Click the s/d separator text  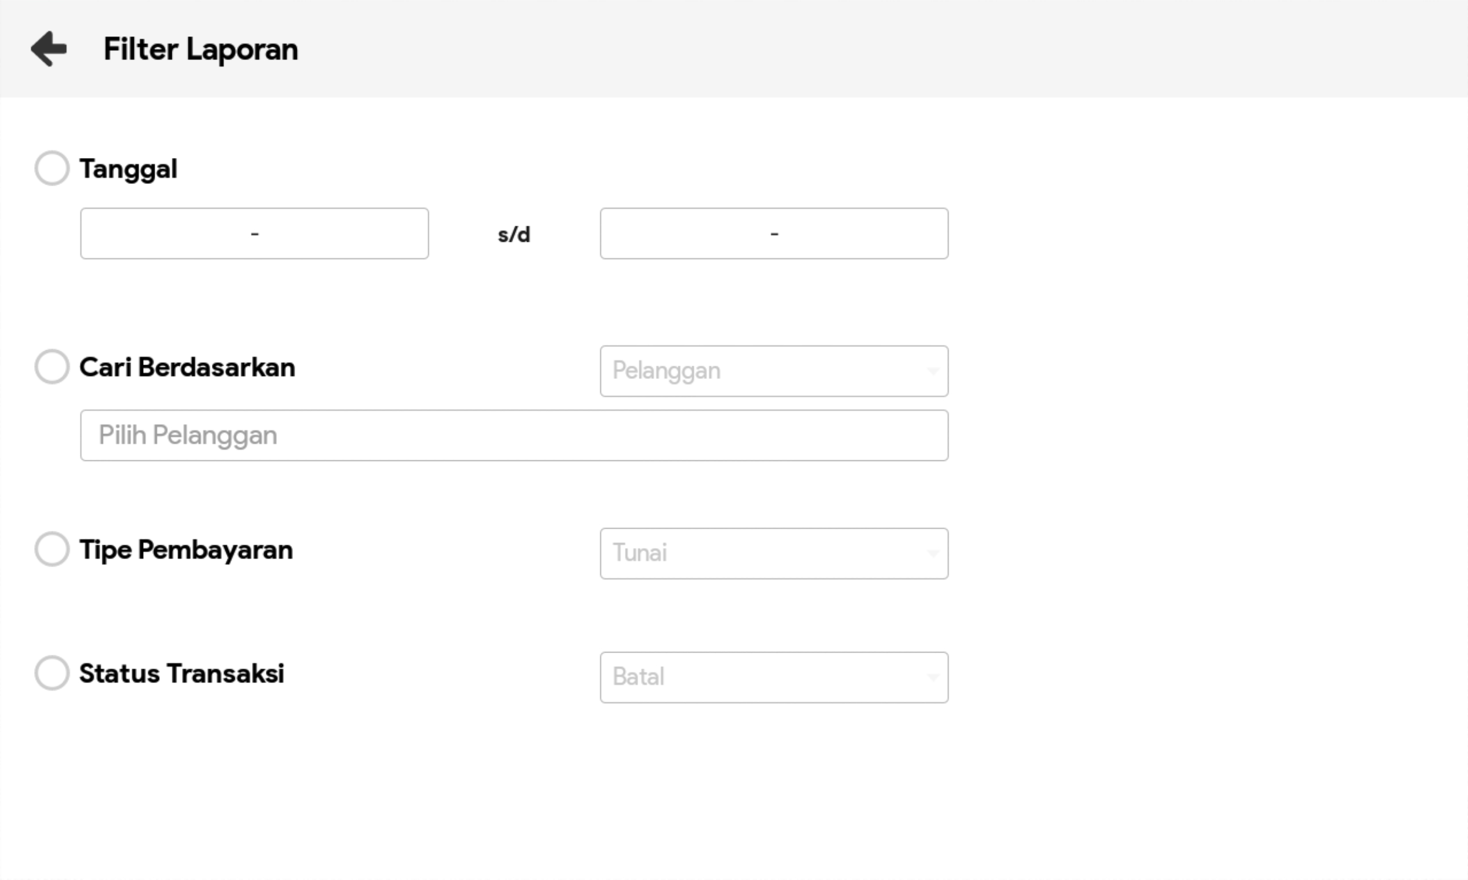[514, 235]
